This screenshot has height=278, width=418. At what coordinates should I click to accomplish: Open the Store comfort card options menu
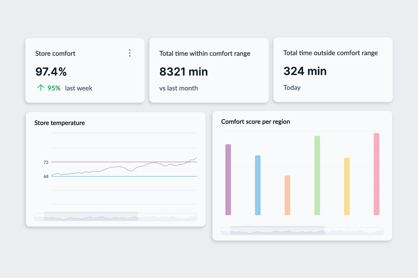(x=130, y=53)
